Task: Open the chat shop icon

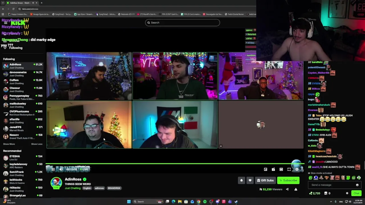Action: click(326, 193)
